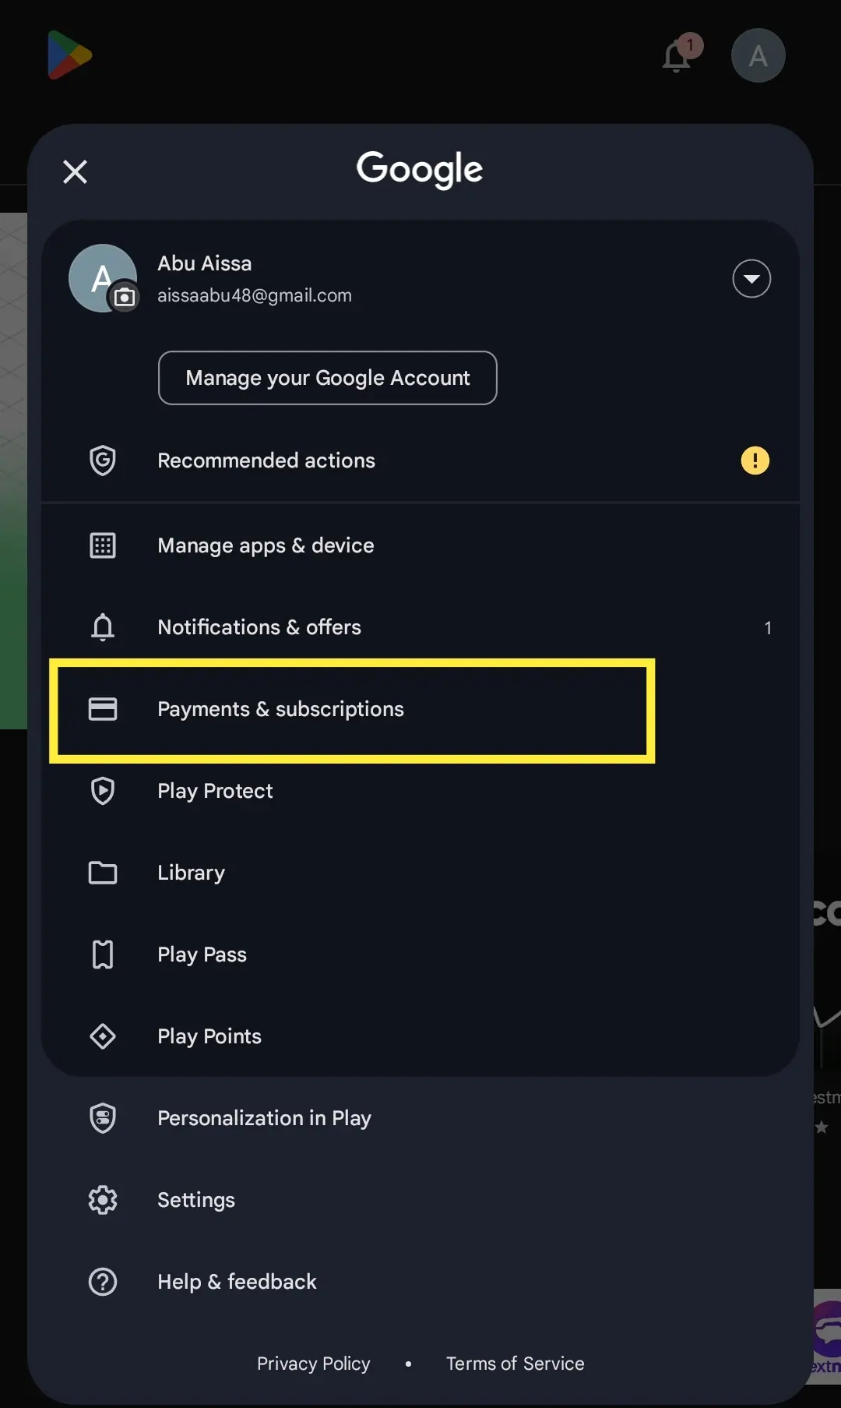Click the Google Play logo icon
This screenshot has width=841, height=1408.
click(x=69, y=55)
